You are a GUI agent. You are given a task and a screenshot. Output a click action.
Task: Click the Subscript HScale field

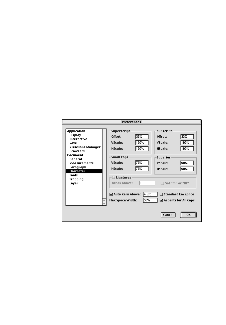pyautogui.click(x=187, y=149)
